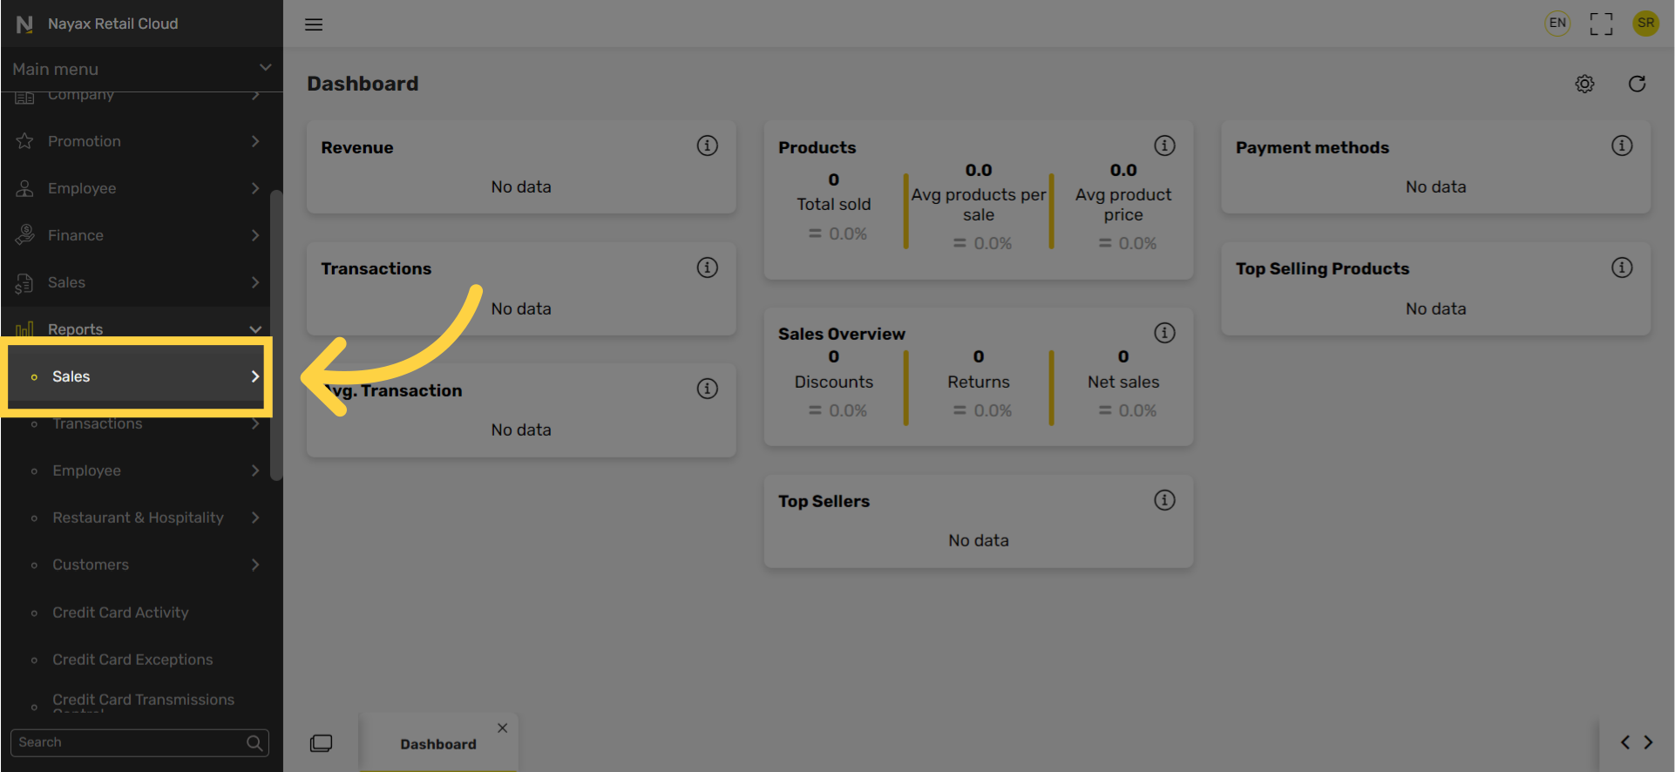Close the Dashboard tab
Viewport: 1675px width, 772px height.
[x=503, y=728]
